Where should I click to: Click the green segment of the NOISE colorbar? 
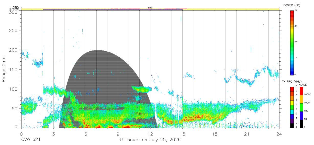coord(301,107)
